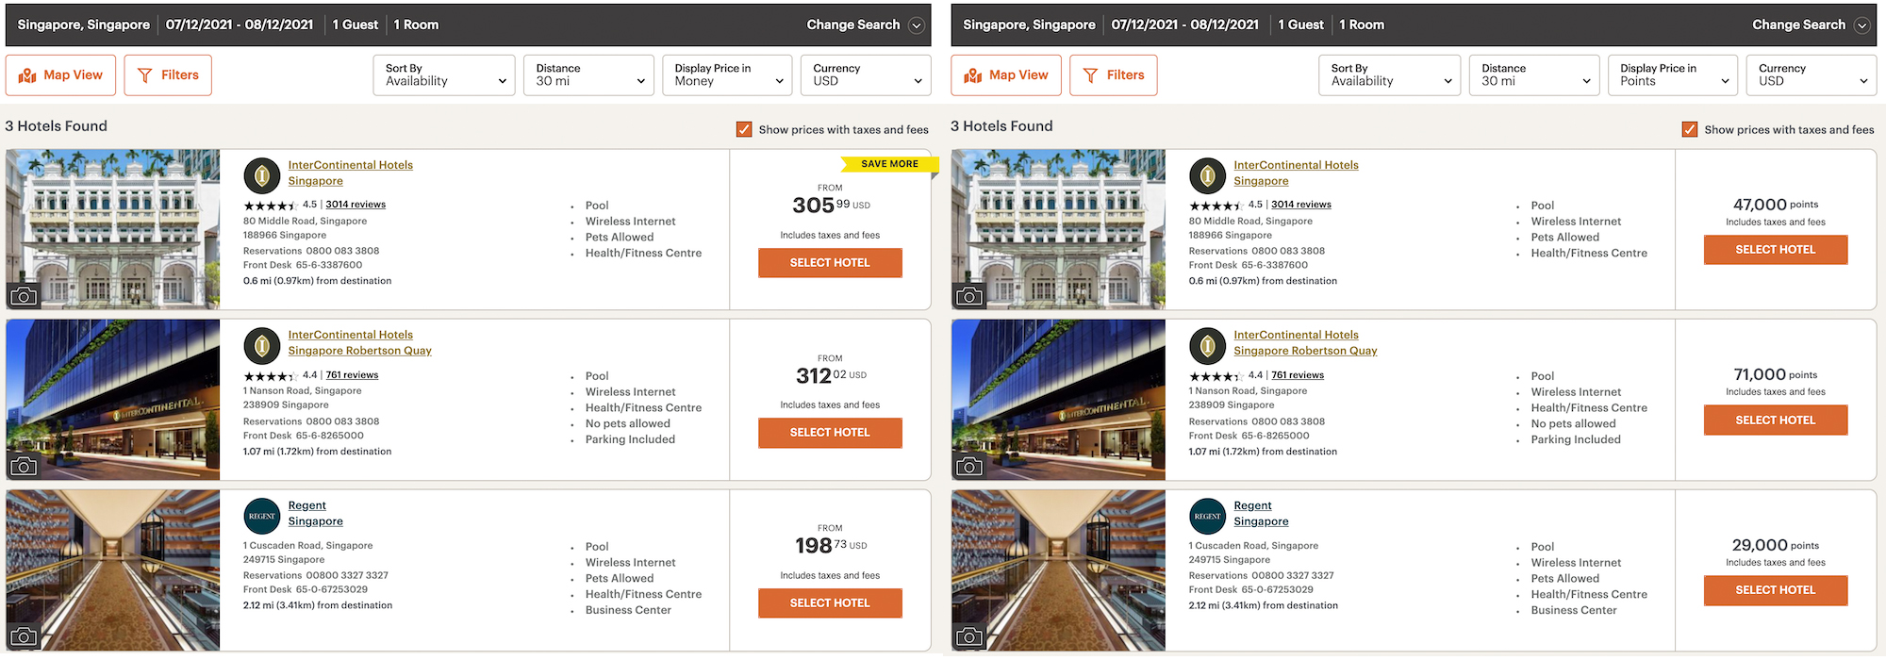Click InterContinental logo beside left Singapore listing
The width and height of the screenshot is (1886, 660).
click(262, 175)
